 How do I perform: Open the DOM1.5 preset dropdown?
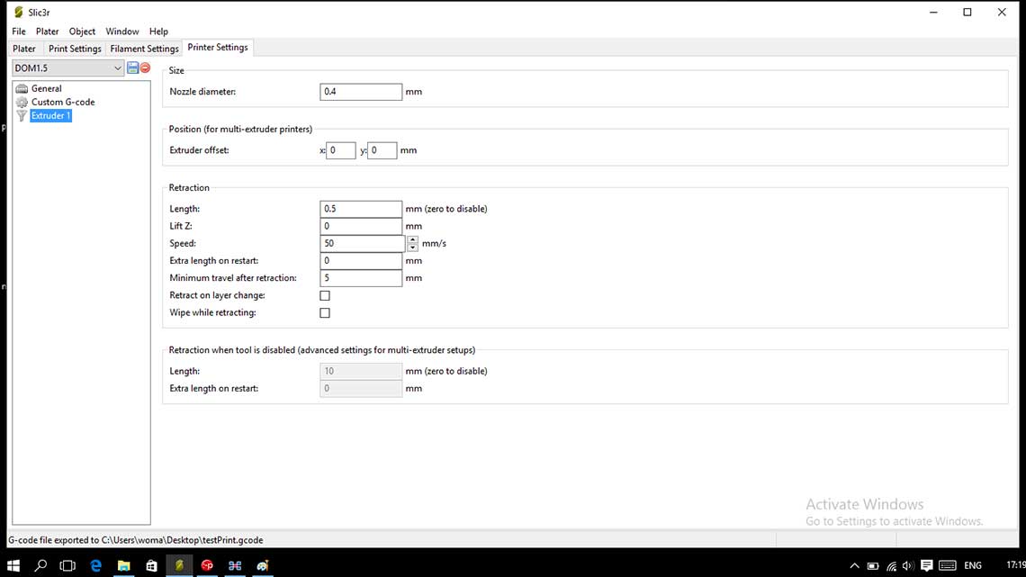pos(117,68)
